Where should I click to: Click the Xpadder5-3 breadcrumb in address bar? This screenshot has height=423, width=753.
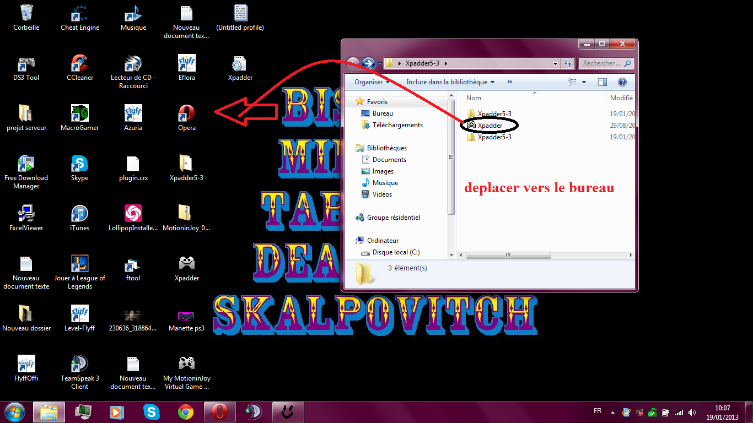422,63
